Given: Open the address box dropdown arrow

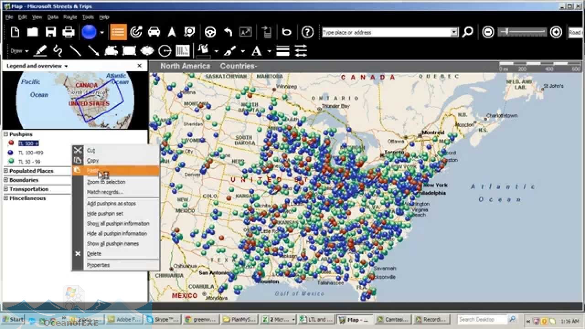Looking at the screenshot, I should 454,32.
